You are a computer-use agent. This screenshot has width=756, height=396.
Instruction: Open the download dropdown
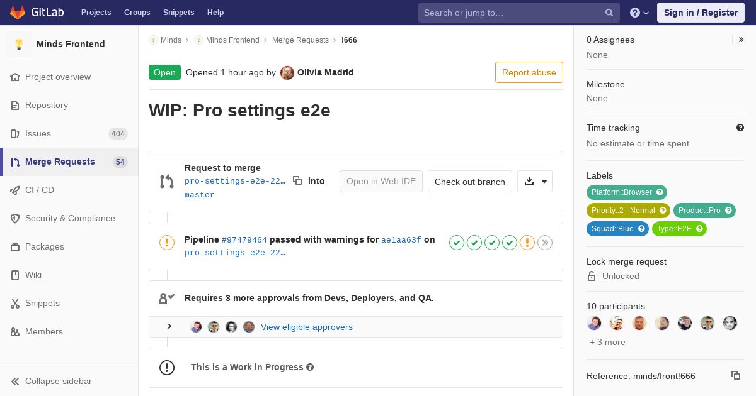535,182
